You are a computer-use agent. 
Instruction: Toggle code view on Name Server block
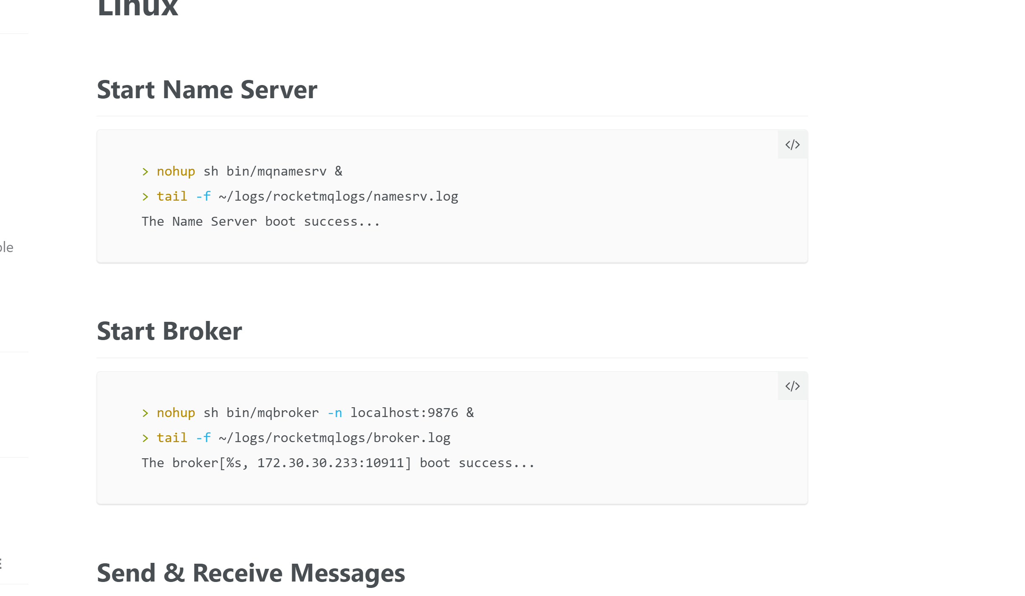792,145
